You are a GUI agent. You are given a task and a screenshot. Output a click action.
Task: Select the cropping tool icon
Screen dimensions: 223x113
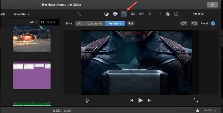click(x=124, y=14)
